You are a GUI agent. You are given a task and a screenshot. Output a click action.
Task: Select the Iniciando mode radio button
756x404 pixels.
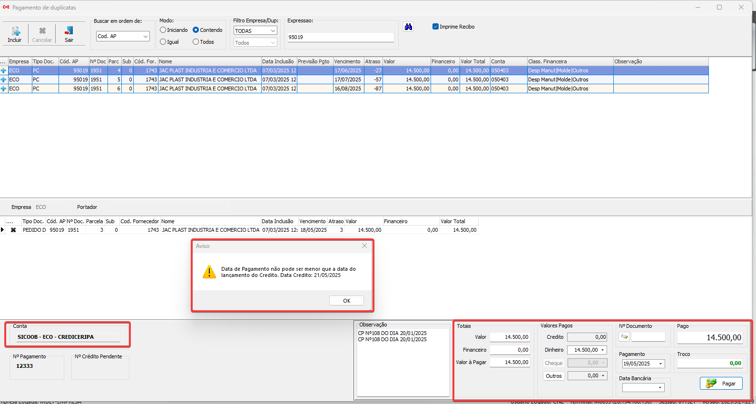pyautogui.click(x=163, y=30)
